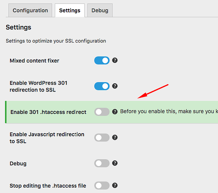Turn off WordPress 301 redirection to SSL
218x193 pixels.
coord(102,86)
